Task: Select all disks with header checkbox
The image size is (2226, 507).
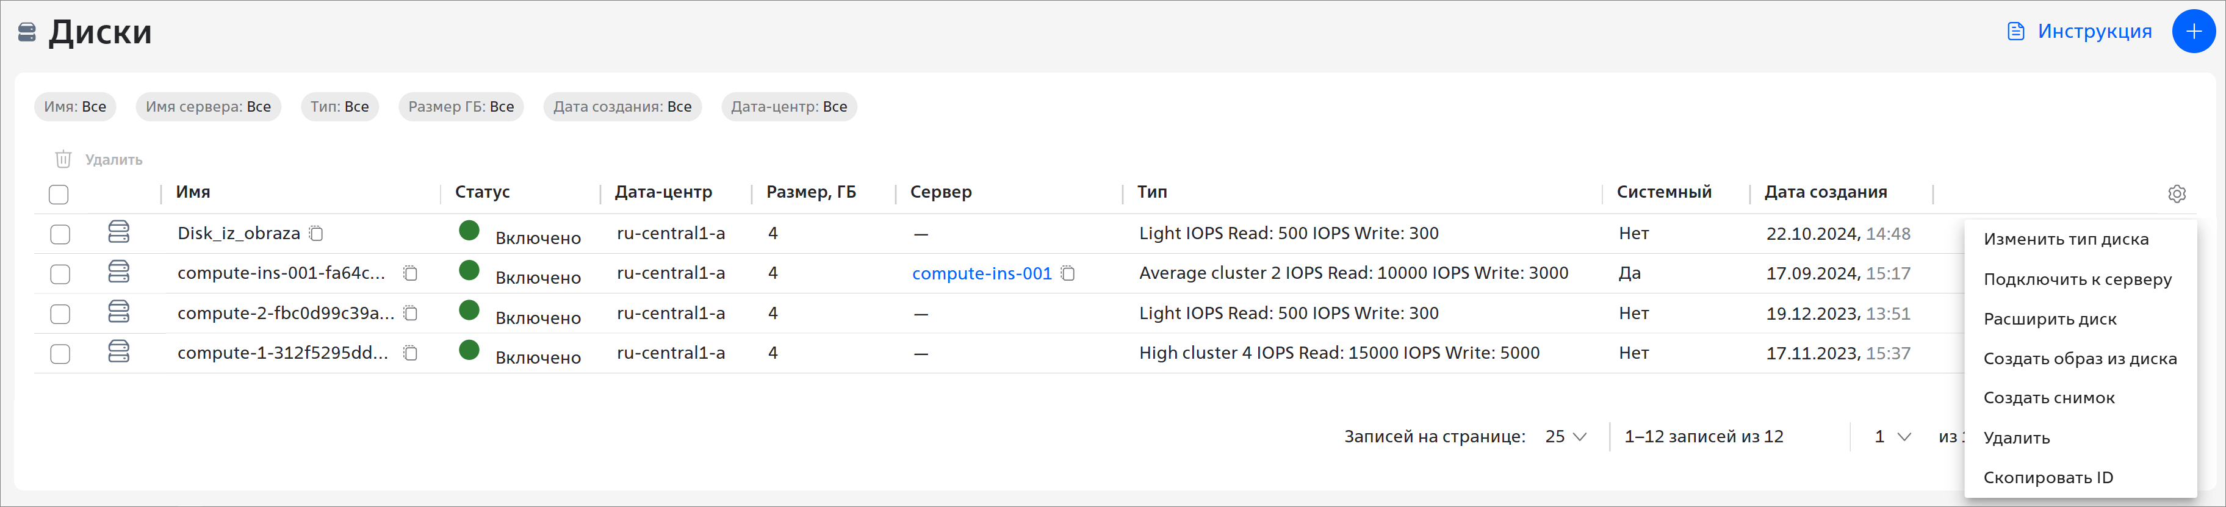Action: click(x=59, y=195)
